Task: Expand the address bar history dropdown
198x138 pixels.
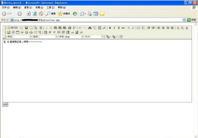Action: point(184,20)
